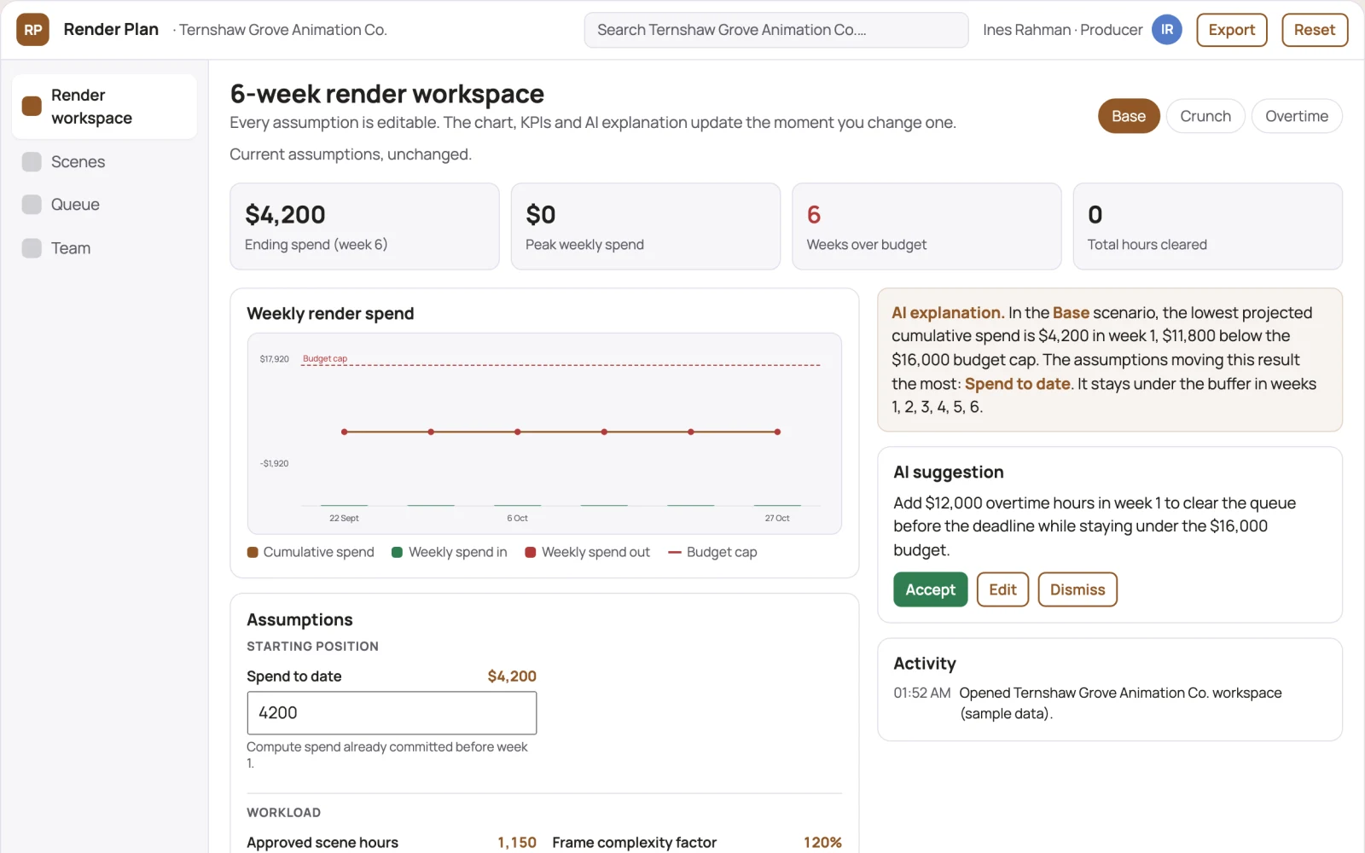Viewport: 1365px width, 853px height.
Task: Switch to the Crunch scenario
Action: 1205,116
